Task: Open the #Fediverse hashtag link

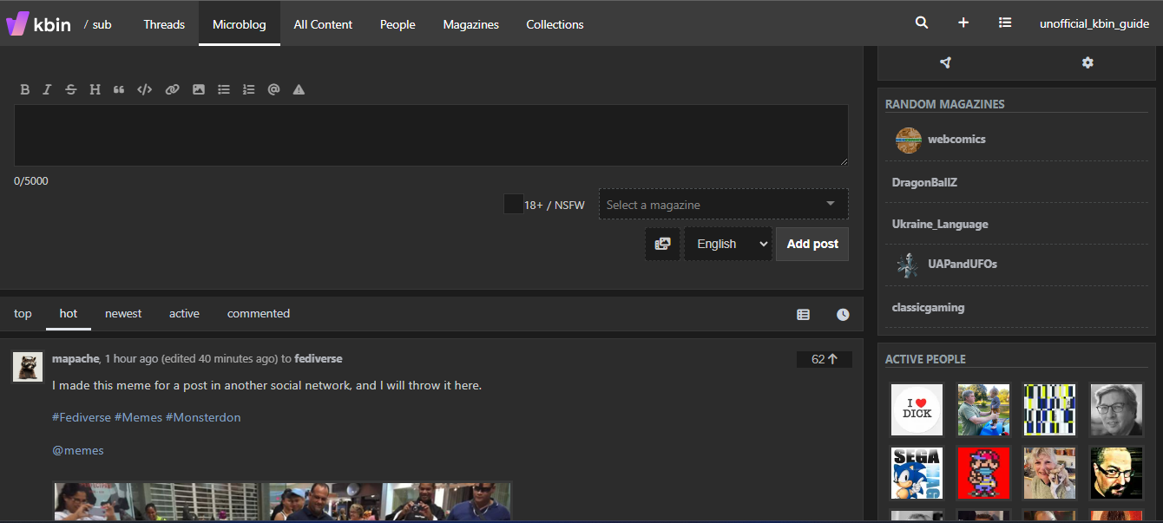Action: [x=82, y=417]
